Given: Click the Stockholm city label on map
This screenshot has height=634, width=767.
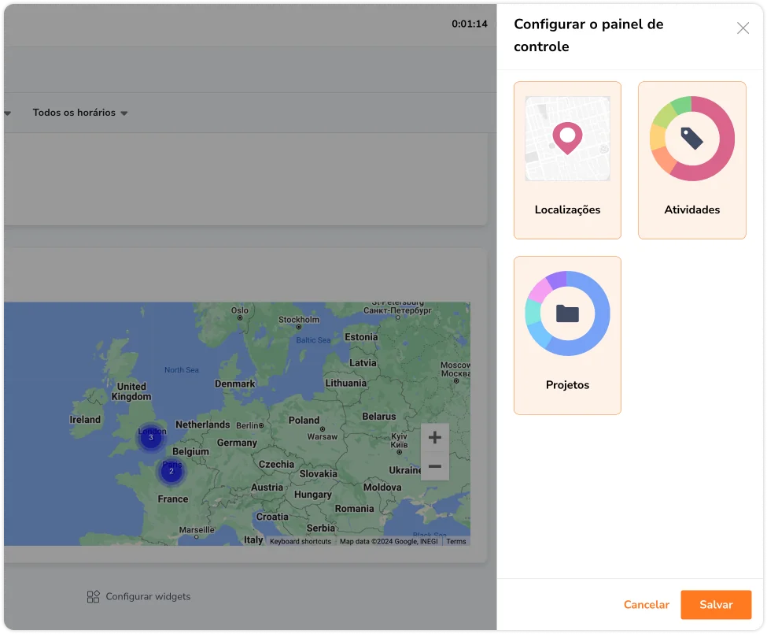Looking at the screenshot, I should pyautogui.click(x=299, y=320).
